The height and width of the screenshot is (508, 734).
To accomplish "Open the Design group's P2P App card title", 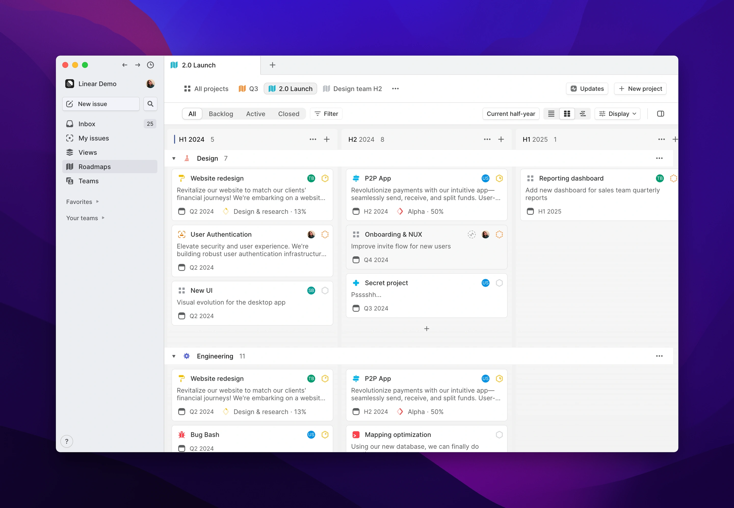I will (377, 178).
